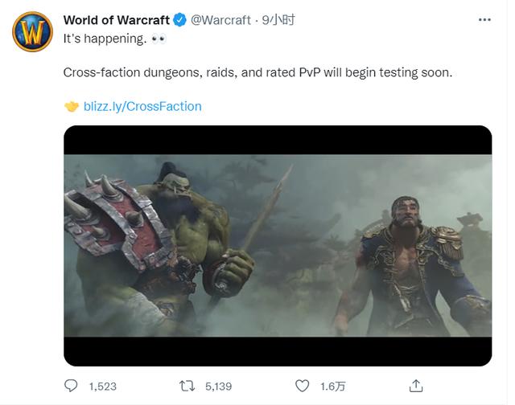Like the tweet with the heart icon

pyautogui.click(x=303, y=386)
